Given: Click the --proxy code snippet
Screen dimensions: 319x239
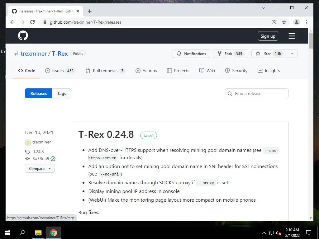Looking at the screenshot, I should (206, 183).
